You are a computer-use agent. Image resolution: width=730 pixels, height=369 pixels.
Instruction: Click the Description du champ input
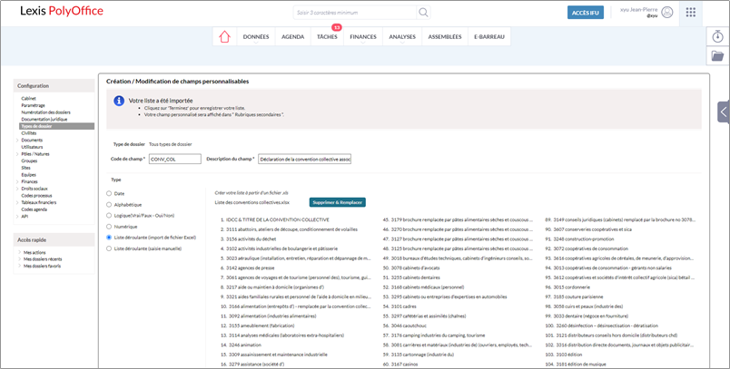pos(305,159)
